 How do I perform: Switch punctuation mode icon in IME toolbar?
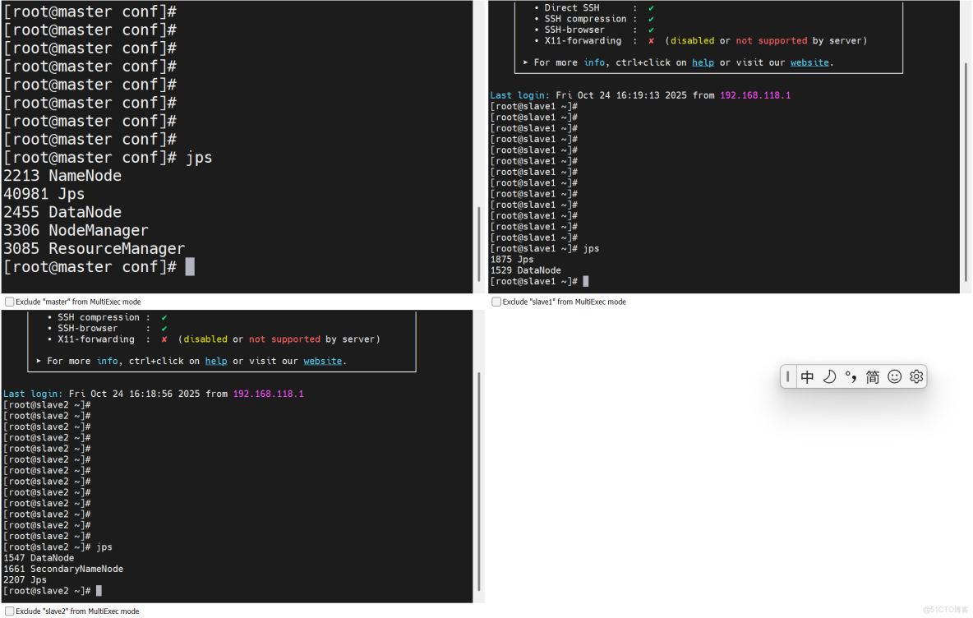851,376
